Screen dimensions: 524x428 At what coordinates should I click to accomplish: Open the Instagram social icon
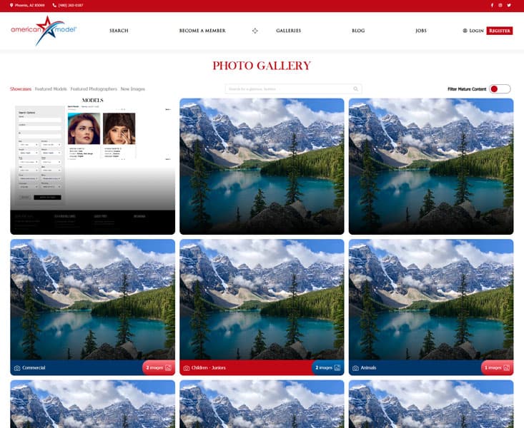click(500, 5)
